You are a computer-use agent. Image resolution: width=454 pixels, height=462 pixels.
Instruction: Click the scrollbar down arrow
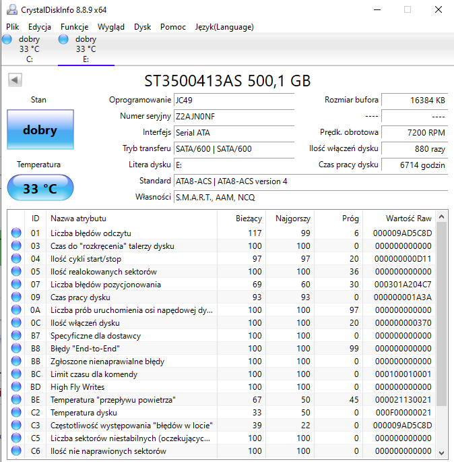tap(441, 453)
